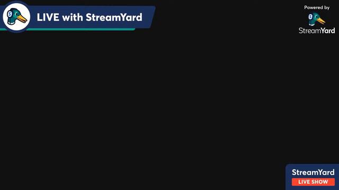Click the teal accent stripe under the banner
This screenshot has width=339, height=190.
pyautogui.click(x=67, y=30)
